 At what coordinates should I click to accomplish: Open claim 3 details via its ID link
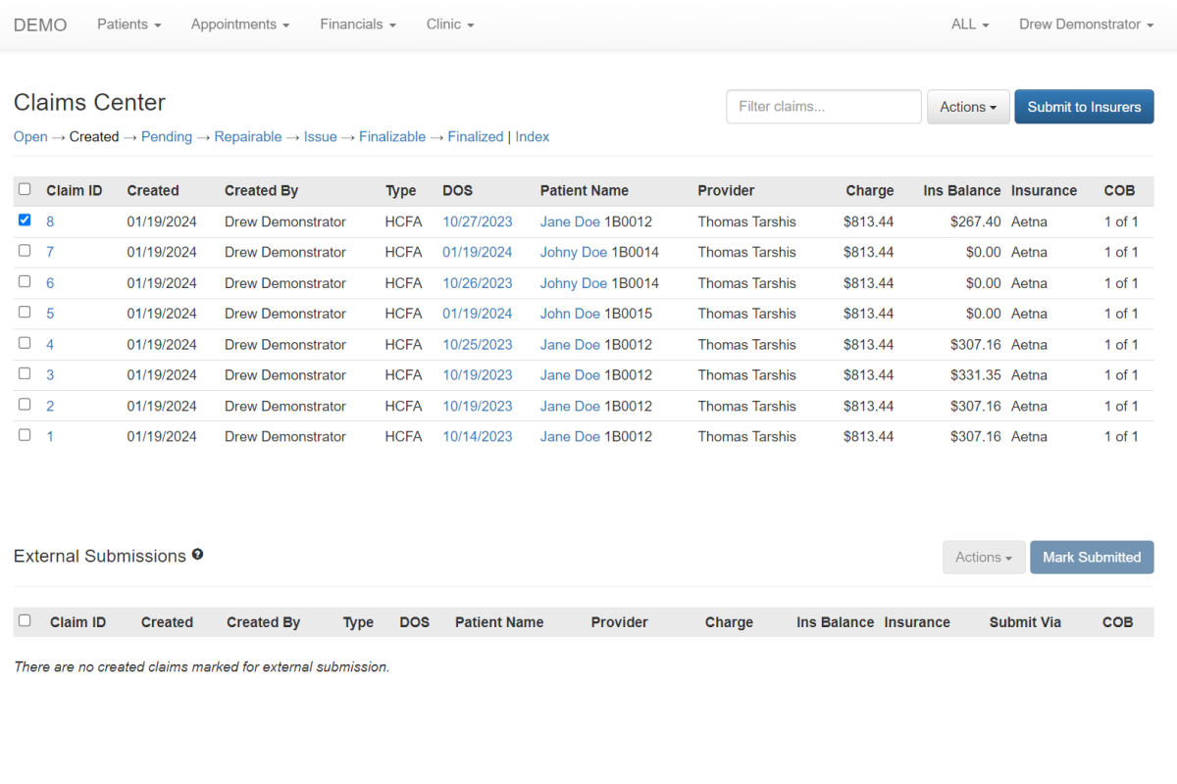coord(50,374)
